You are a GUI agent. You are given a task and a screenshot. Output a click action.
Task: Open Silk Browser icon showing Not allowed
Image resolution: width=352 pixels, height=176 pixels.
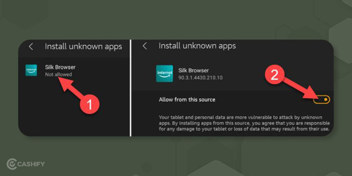click(31, 70)
